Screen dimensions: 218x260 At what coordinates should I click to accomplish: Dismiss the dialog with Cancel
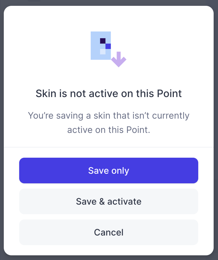coord(108,232)
